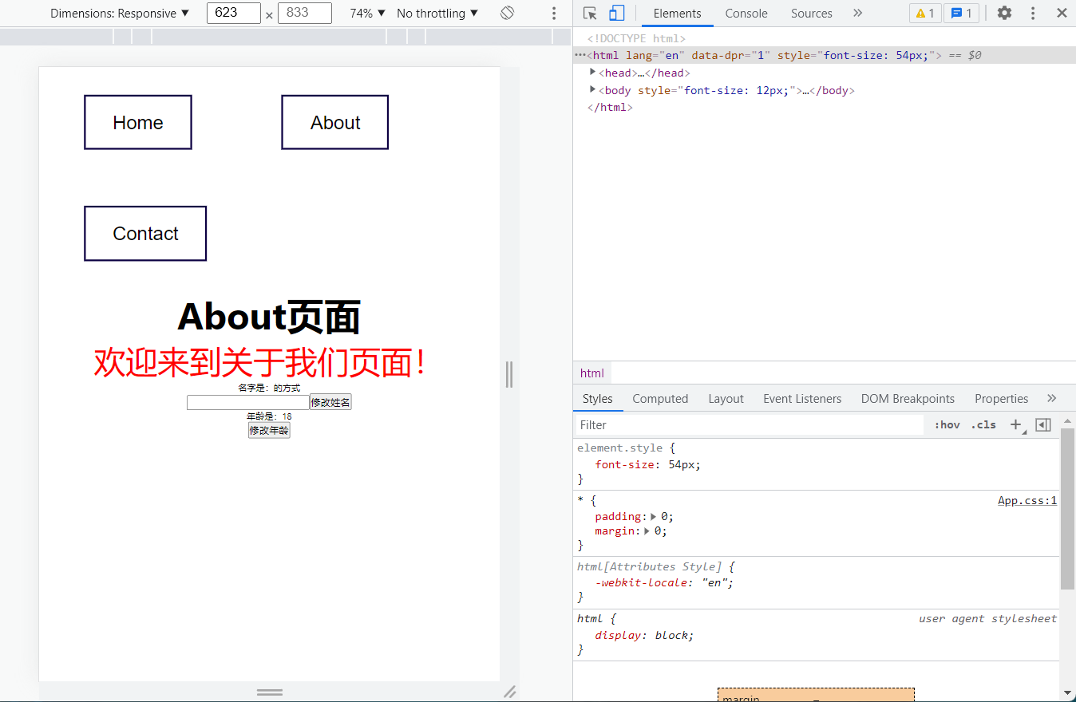Open the DevTools three-dot customize menu

point(1033,14)
